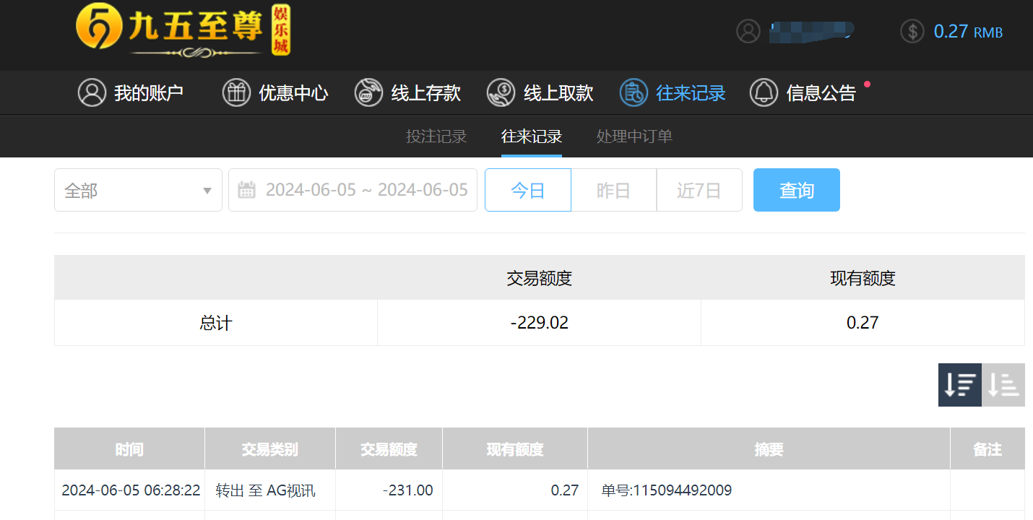This screenshot has height=520, width=1033.
Task: Click the 我的账户 account icon
Action: click(92, 92)
